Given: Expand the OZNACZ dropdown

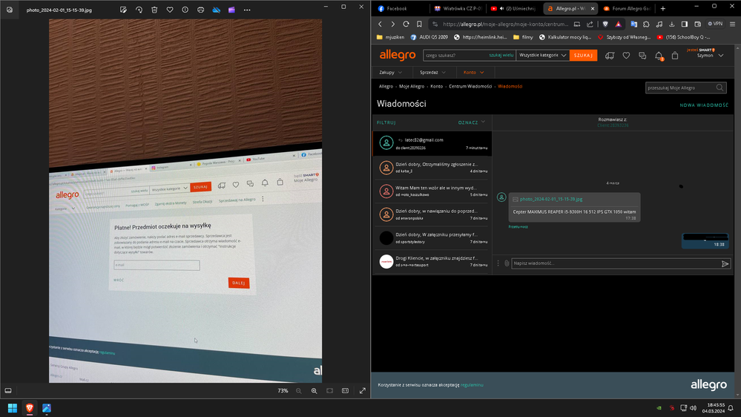Looking at the screenshot, I should coord(472,122).
